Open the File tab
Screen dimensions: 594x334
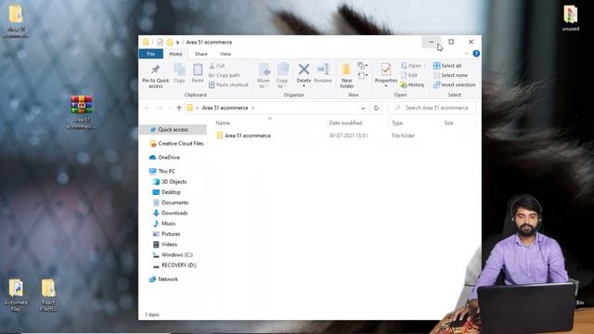point(150,54)
